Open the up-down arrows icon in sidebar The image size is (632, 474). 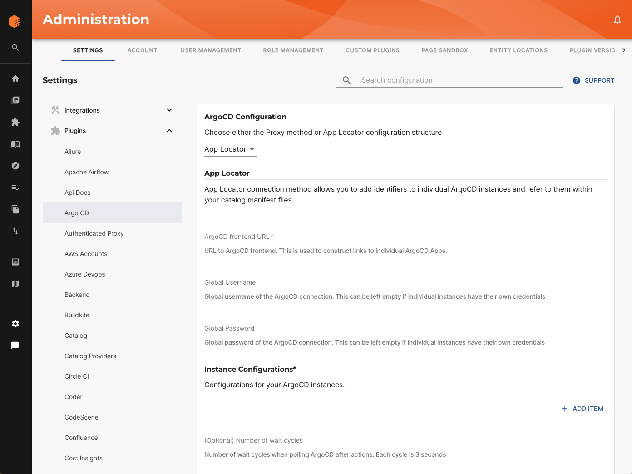(x=15, y=231)
